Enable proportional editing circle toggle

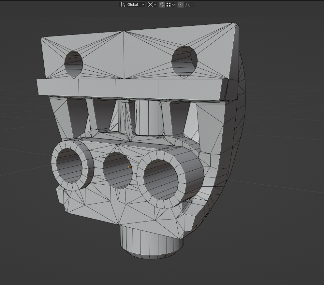(x=181, y=5)
